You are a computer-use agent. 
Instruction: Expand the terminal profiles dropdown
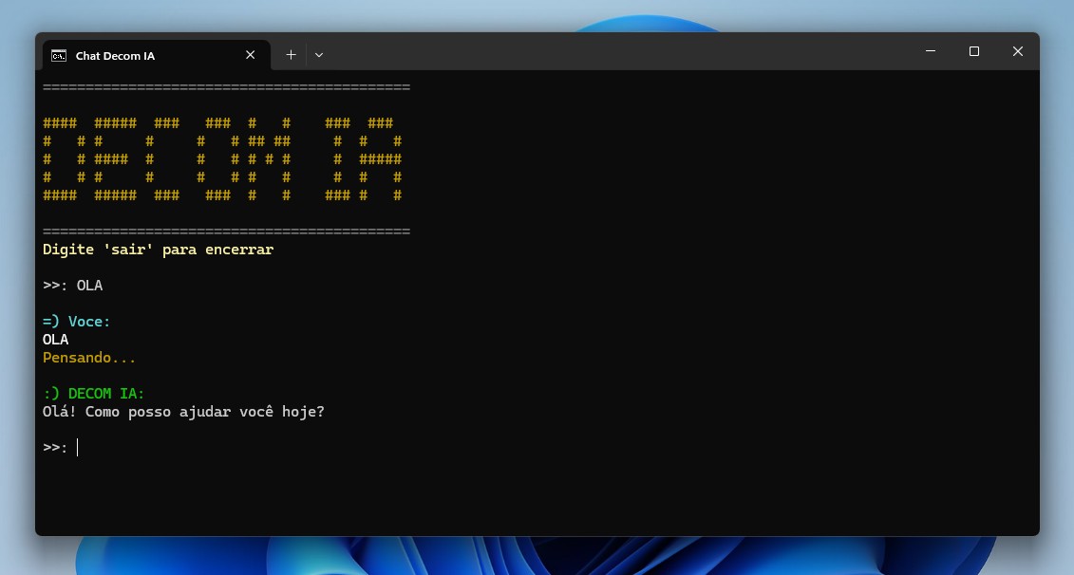(319, 55)
